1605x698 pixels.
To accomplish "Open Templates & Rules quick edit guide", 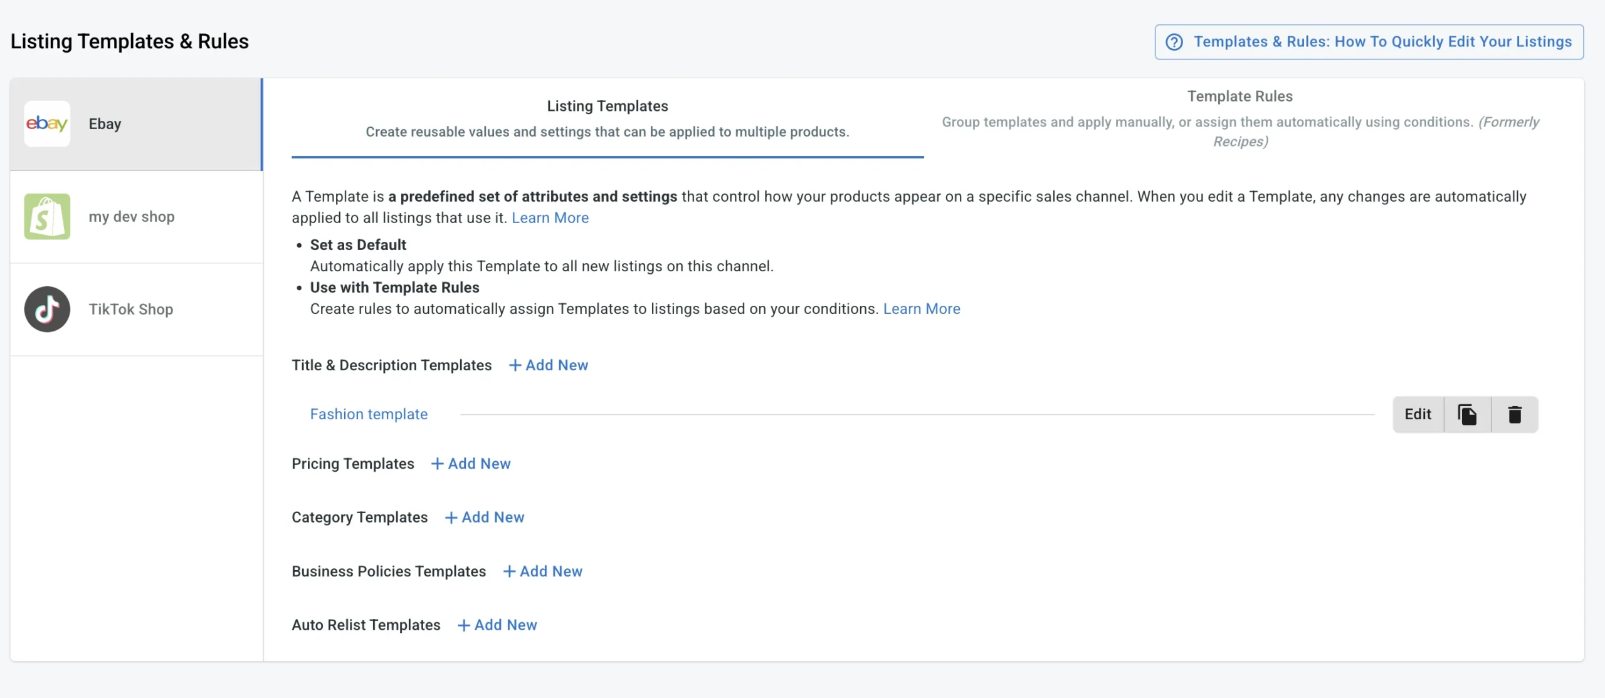I will [x=1369, y=42].
